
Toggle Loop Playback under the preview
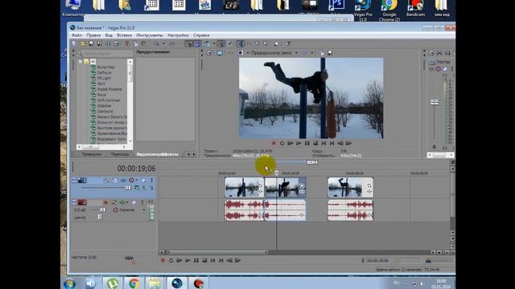[x=282, y=143]
